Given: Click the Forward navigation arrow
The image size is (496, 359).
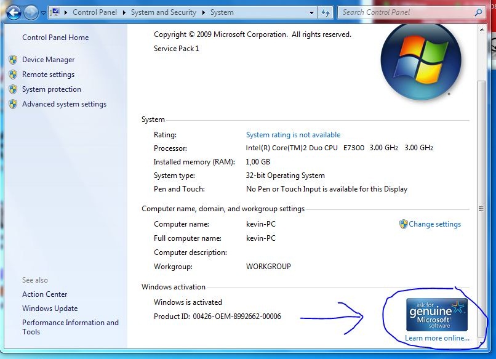Looking at the screenshot, I should 31,13.
